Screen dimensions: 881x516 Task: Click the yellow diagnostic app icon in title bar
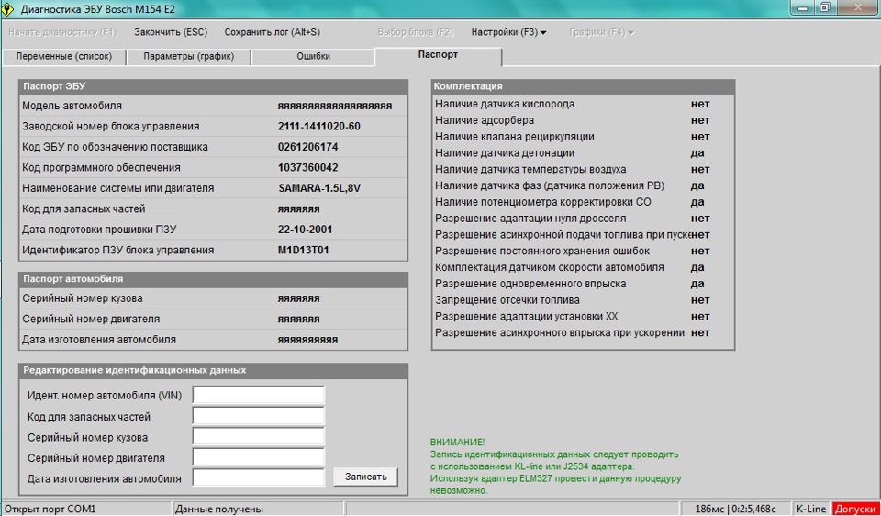pos(8,9)
